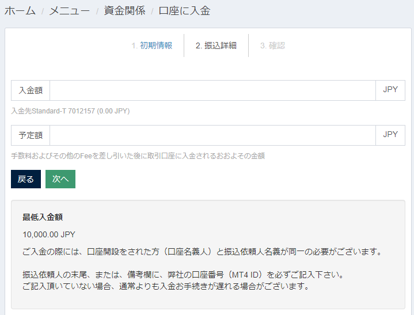Switch to step 1. 初期情報 tab

pos(152,45)
